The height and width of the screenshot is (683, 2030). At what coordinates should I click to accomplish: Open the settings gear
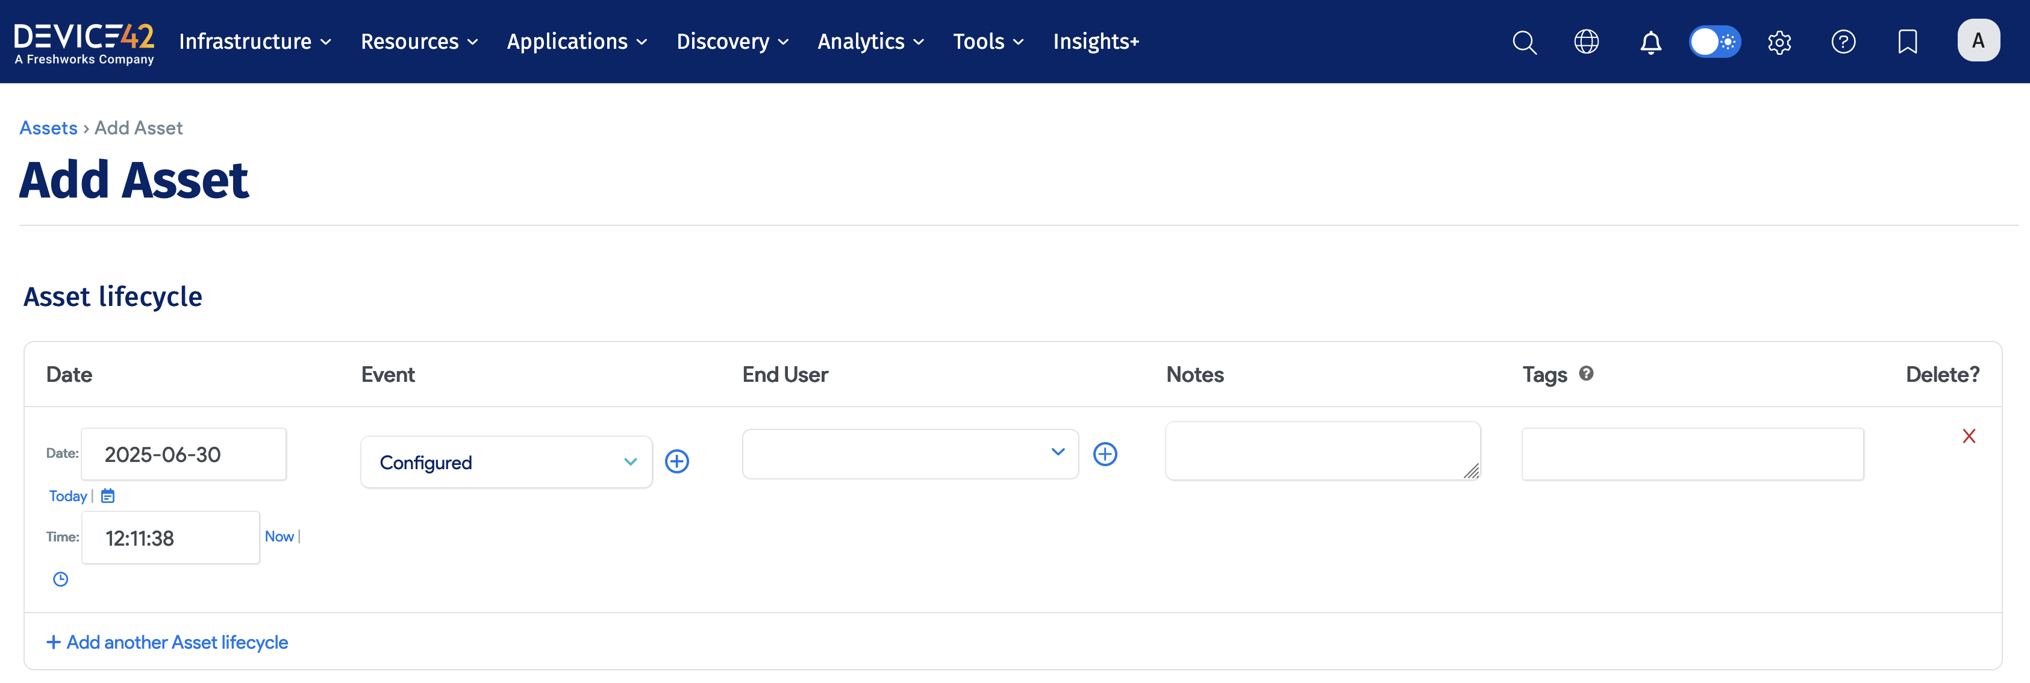1779,42
